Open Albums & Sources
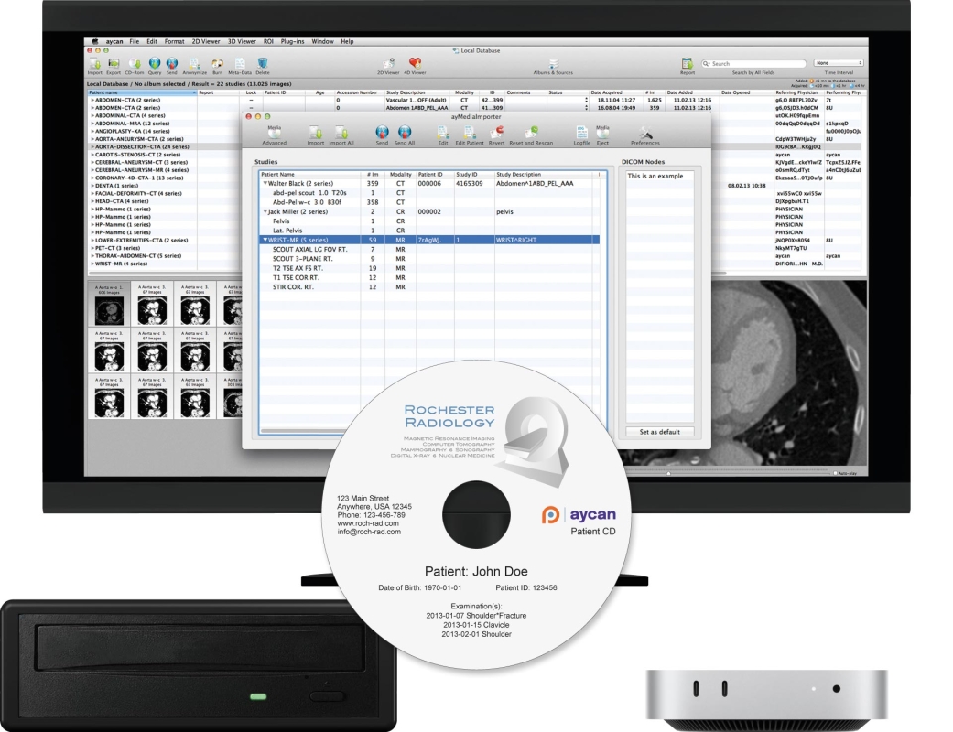Screen dimensions: 953x732 553,63
